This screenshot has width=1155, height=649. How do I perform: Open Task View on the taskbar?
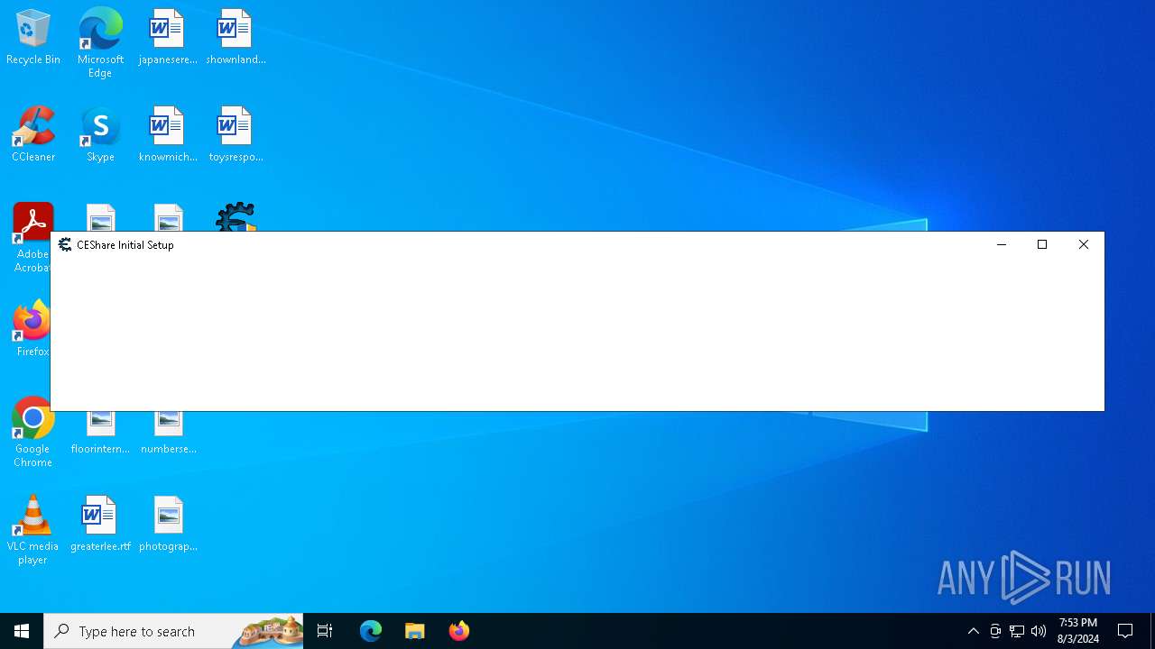click(x=325, y=631)
